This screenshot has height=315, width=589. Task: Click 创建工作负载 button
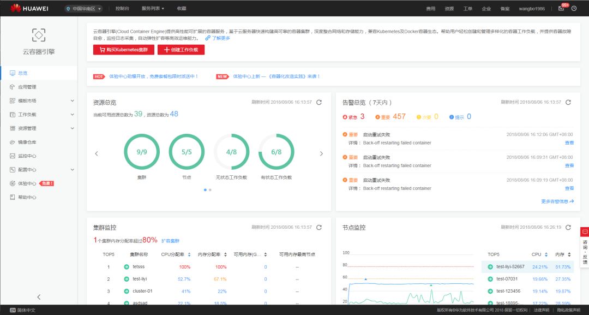tap(181, 50)
